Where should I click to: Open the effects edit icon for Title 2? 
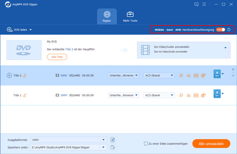181,75
